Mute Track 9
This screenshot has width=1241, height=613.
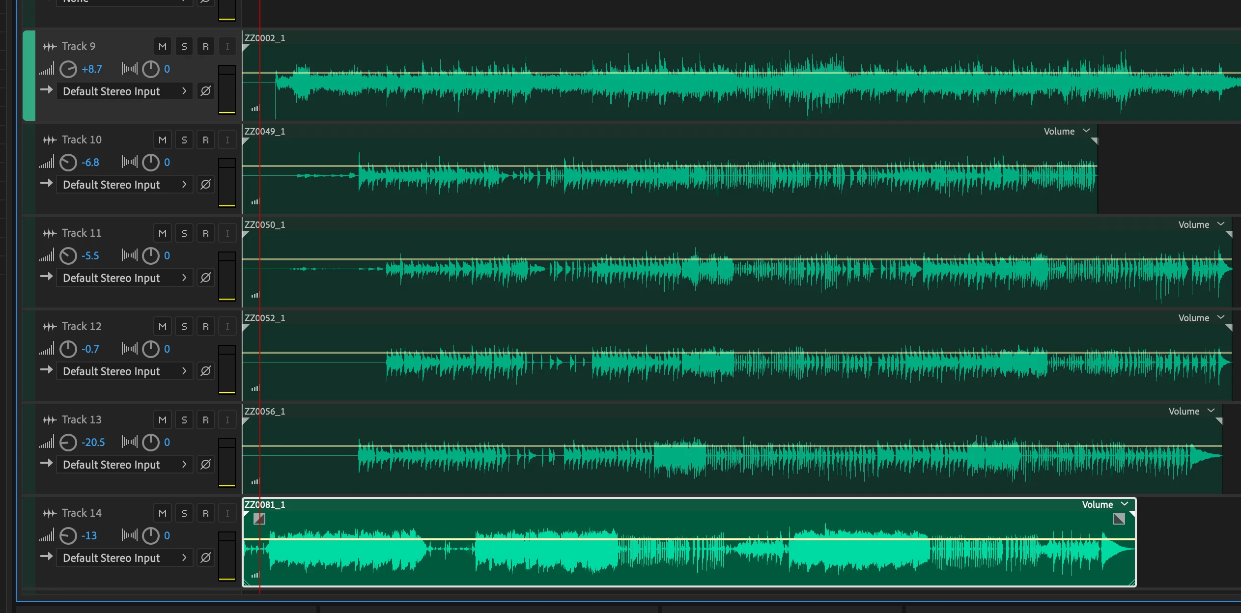(x=163, y=47)
